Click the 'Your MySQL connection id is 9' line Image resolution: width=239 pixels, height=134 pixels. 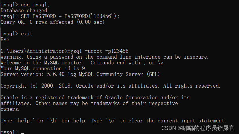click(42, 68)
